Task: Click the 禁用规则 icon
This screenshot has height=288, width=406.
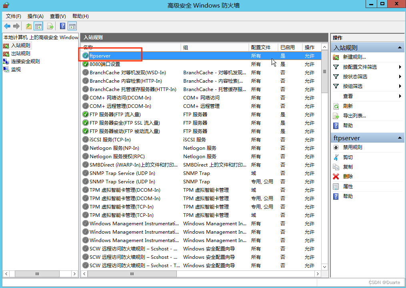Action: (x=336, y=147)
